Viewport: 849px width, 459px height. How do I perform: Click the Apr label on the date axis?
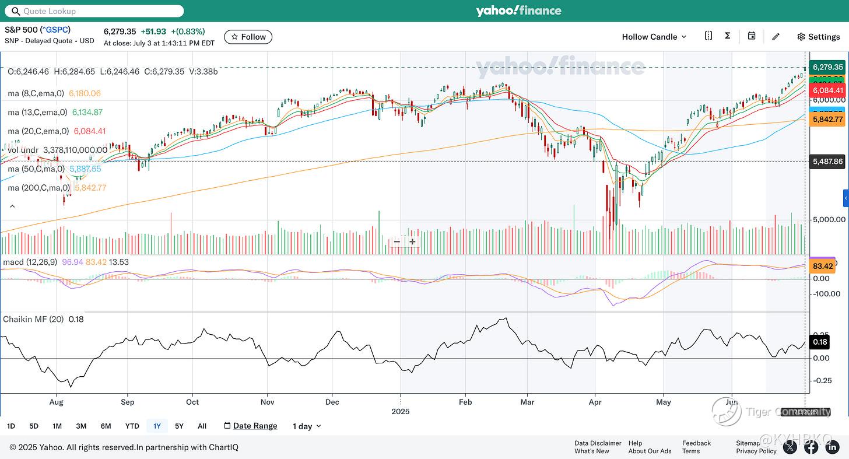[595, 402]
